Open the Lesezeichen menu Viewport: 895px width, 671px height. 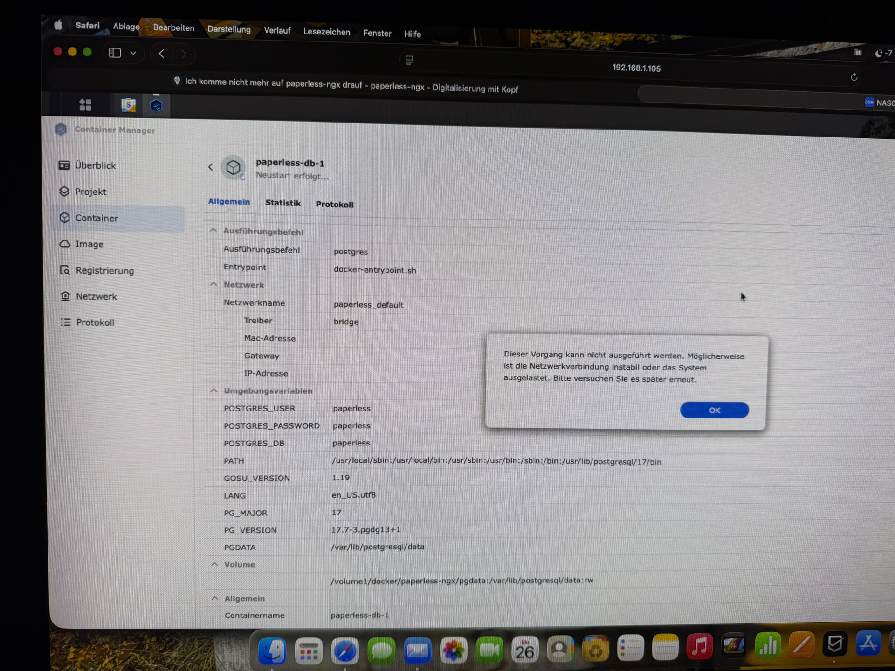[x=326, y=32]
